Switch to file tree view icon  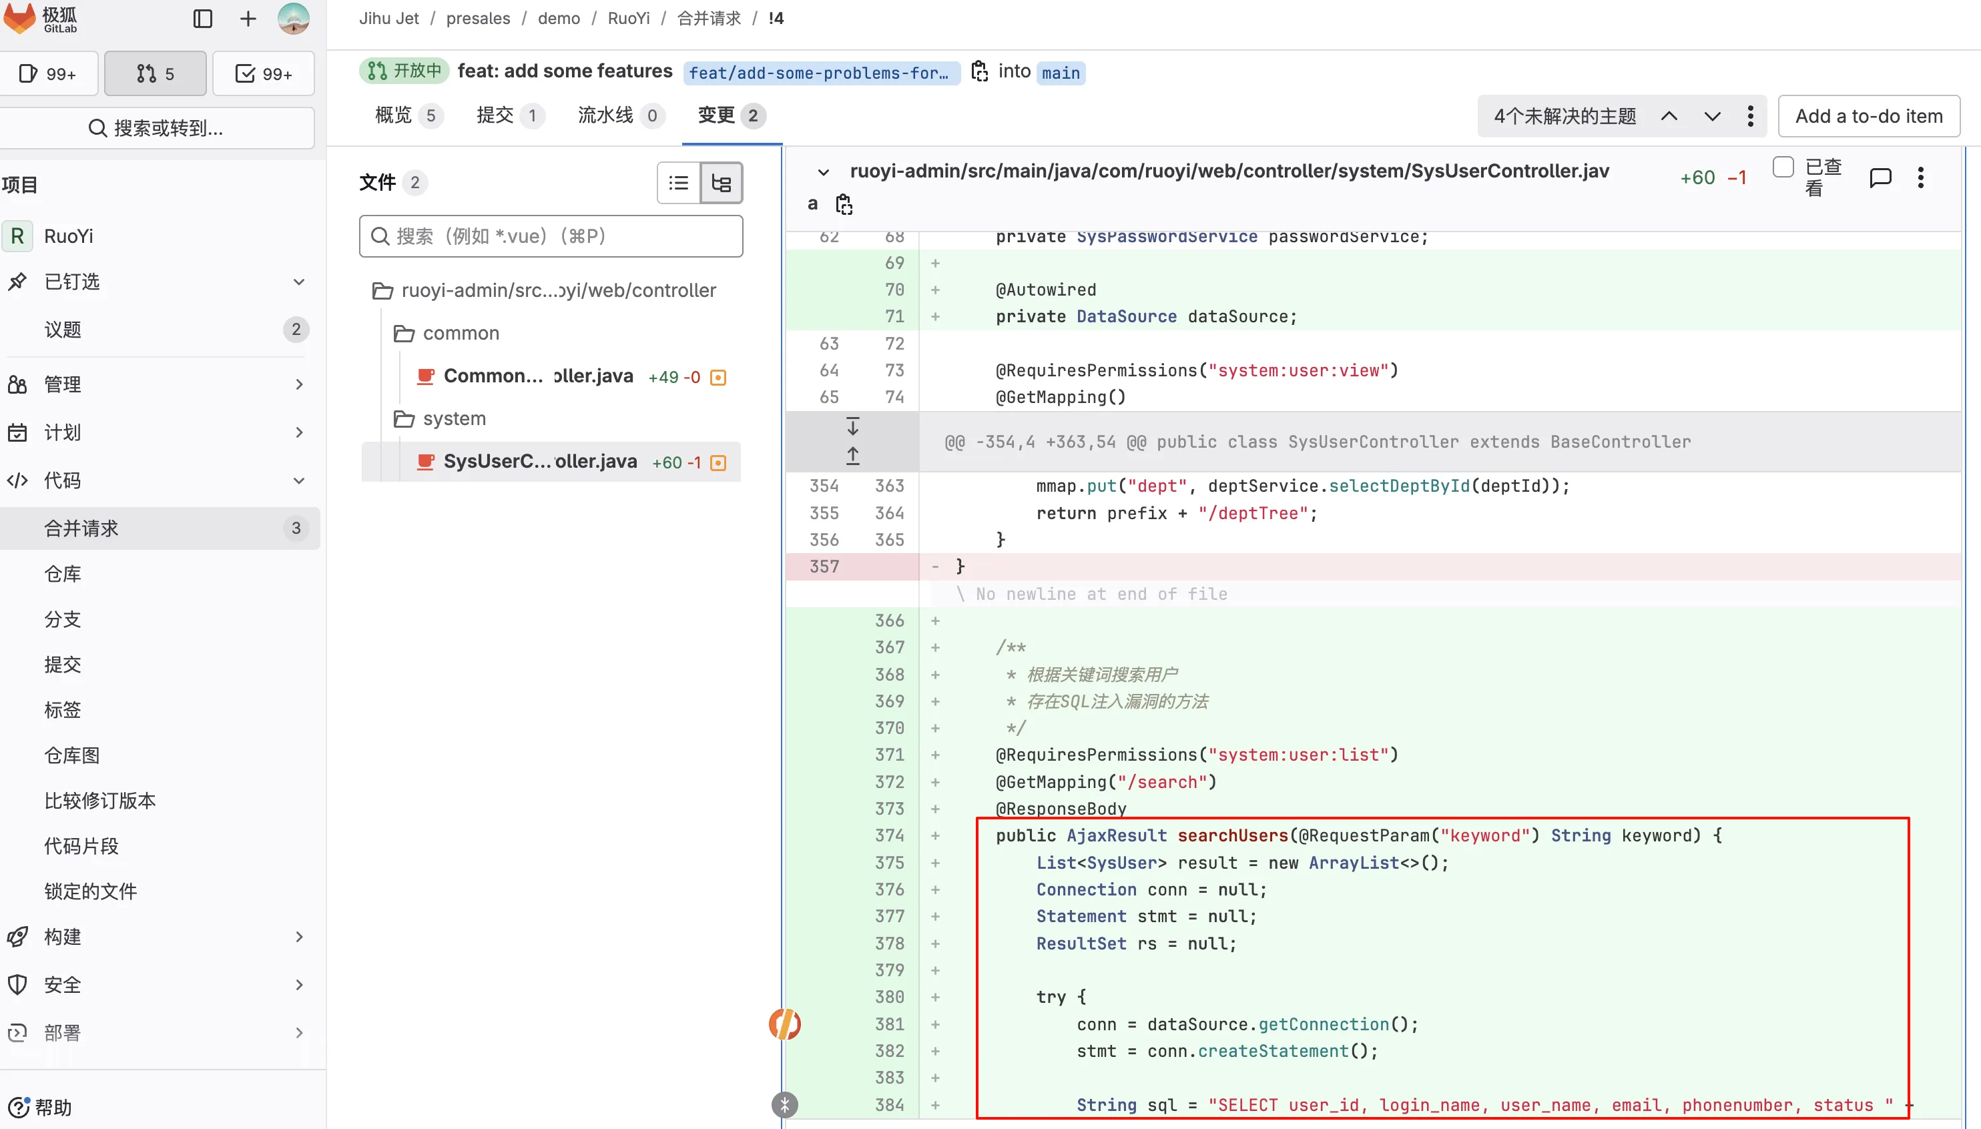tap(722, 183)
